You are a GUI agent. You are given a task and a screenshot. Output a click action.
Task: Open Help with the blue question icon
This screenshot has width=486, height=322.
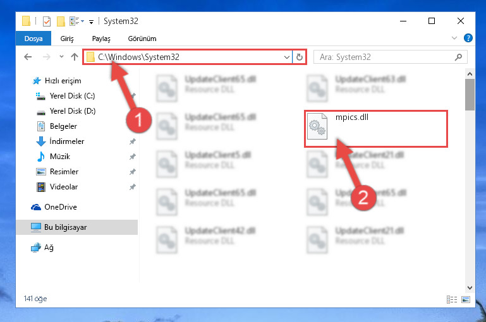[x=468, y=38]
